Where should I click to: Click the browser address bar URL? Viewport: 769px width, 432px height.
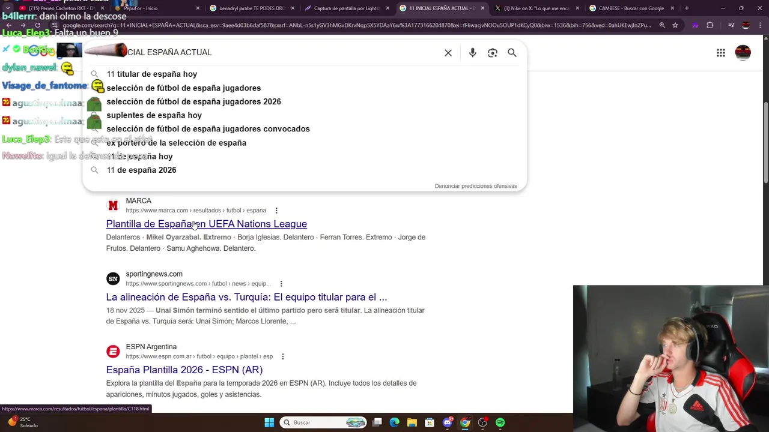(x=357, y=25)
